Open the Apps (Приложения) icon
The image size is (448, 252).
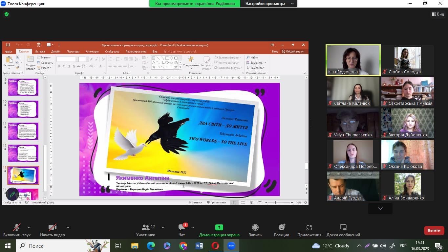309,227
